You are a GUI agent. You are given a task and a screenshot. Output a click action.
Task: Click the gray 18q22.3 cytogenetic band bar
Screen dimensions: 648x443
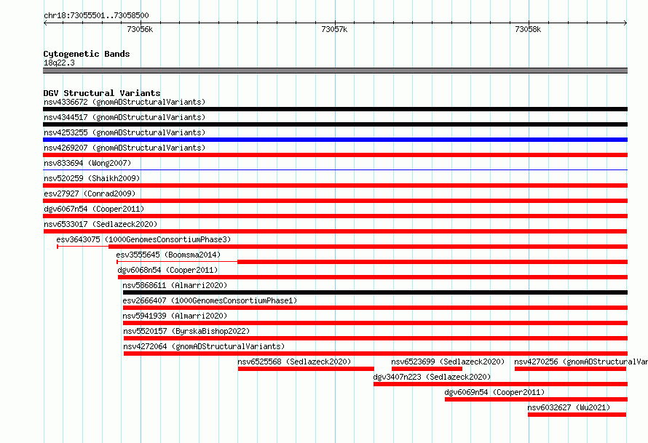[335, 71]
